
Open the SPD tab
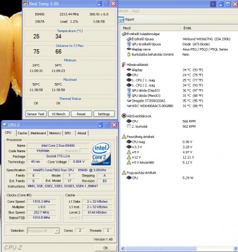[x=68, y=133]
